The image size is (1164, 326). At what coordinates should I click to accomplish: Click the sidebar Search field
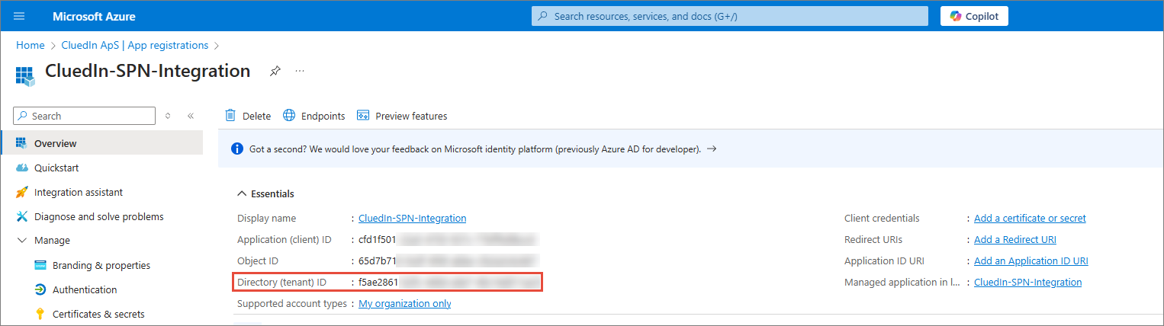[x=85, y=116]
